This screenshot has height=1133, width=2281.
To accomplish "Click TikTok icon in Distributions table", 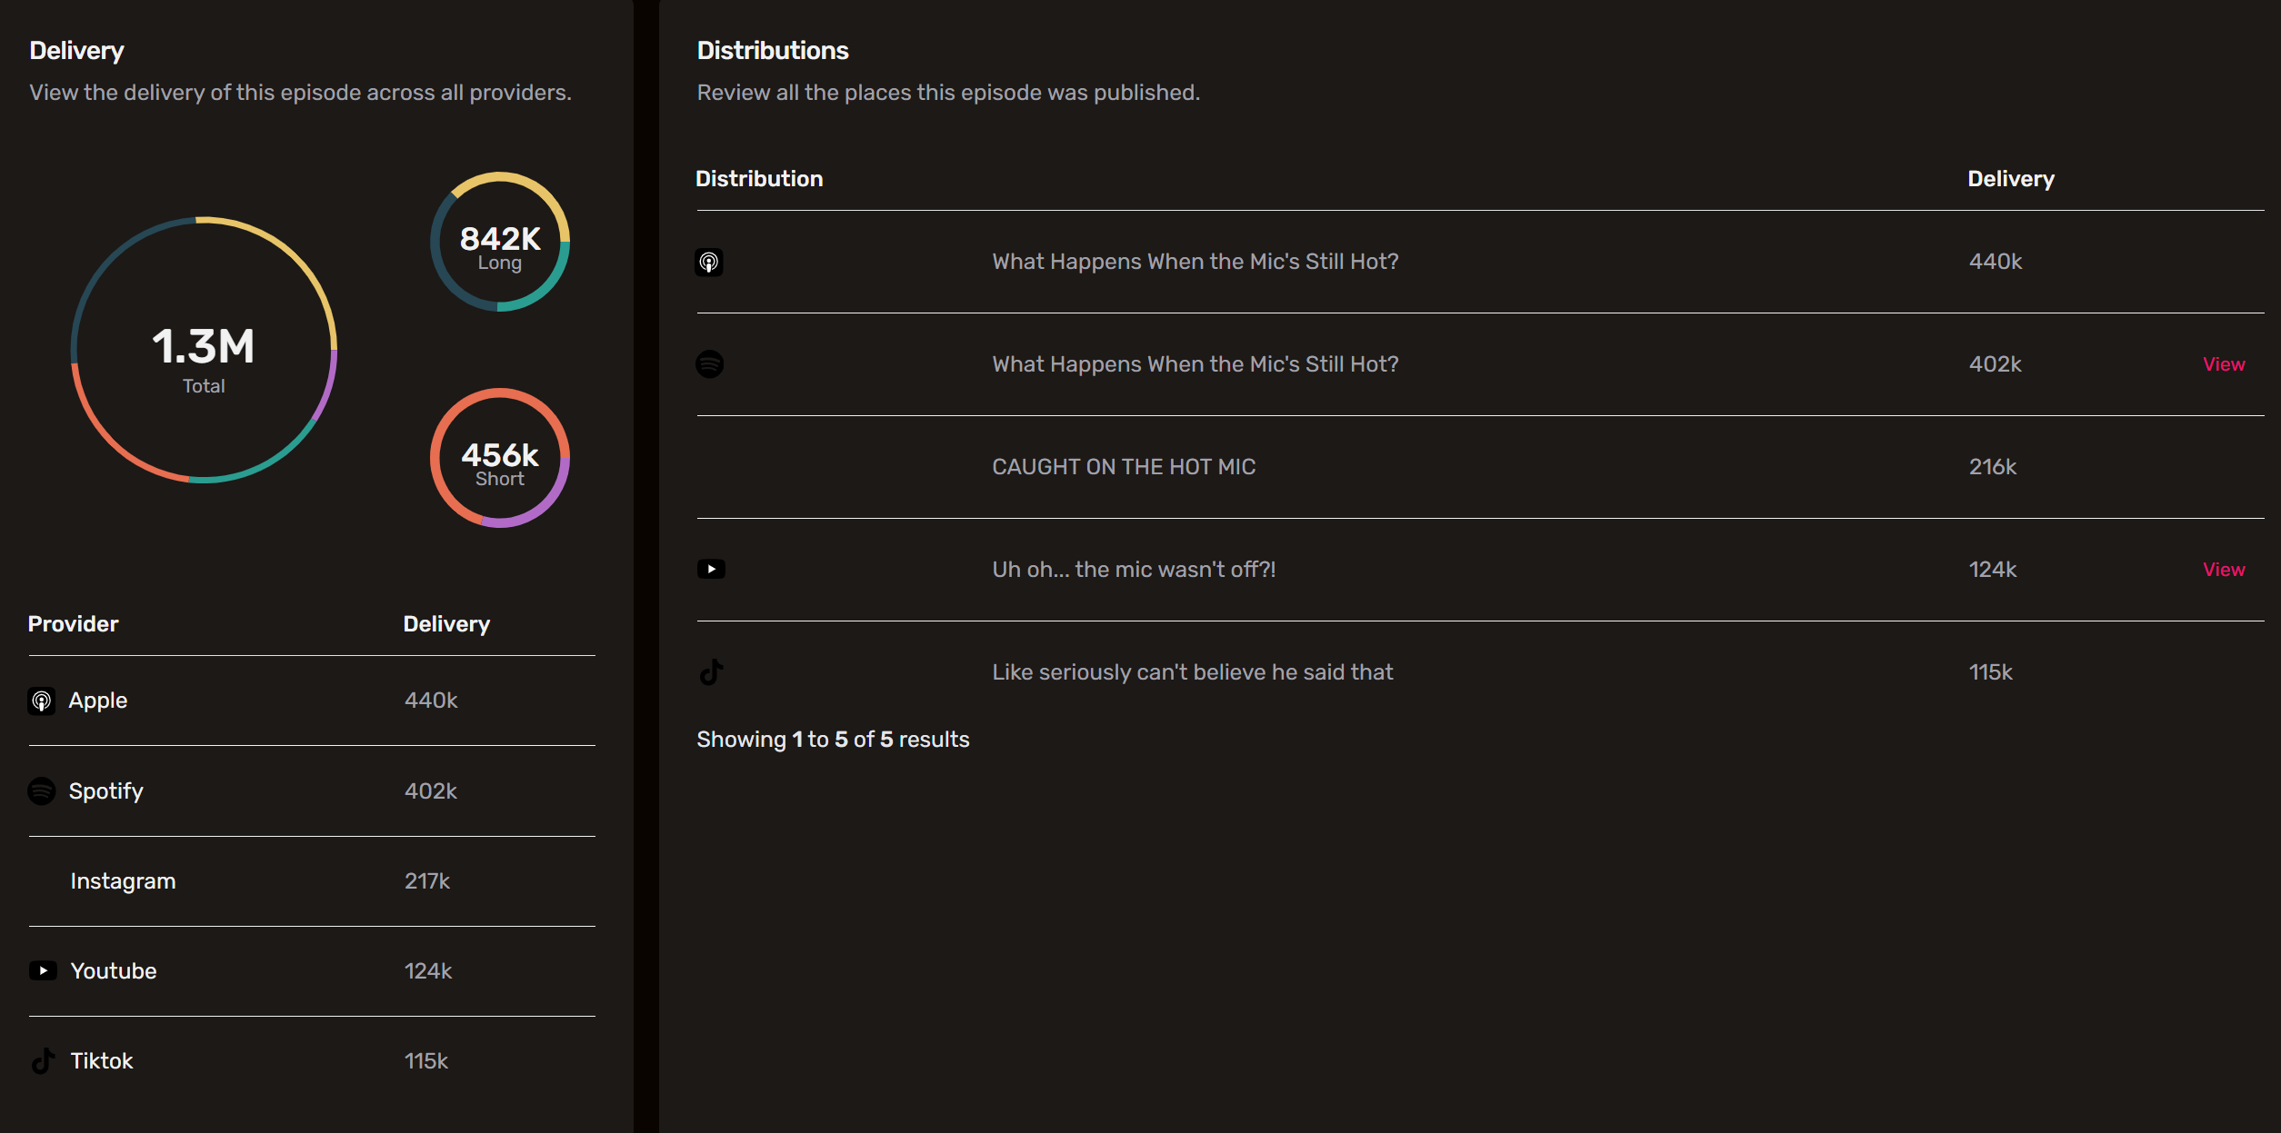I will click(x=711, y=672).
